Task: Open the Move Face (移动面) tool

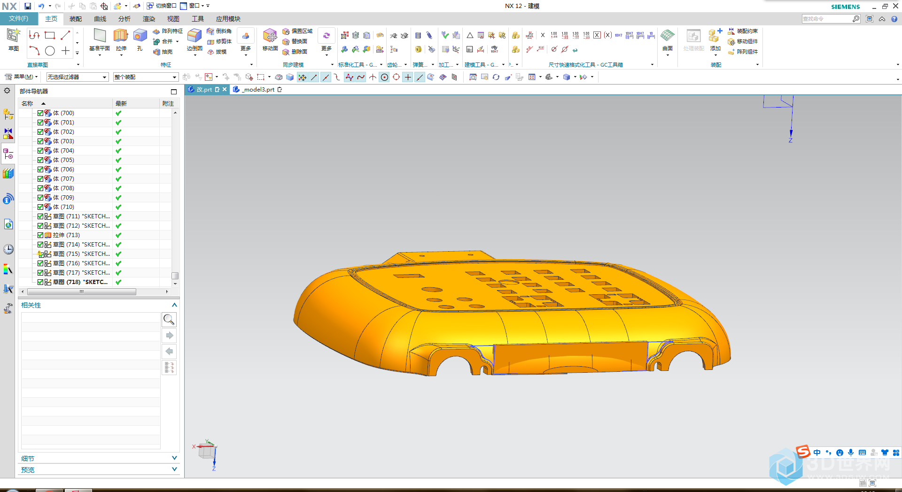Action: click(x=270, y=39)
